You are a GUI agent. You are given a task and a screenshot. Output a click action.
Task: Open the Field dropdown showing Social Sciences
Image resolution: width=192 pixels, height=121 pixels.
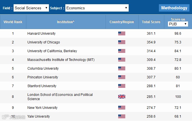tap(31, 8)
